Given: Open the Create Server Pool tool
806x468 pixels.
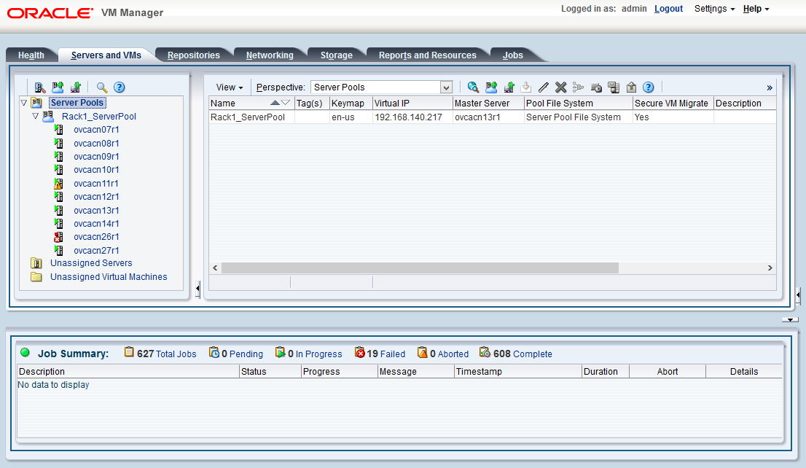Looking at the screenshot, I should tap(491, 87).
